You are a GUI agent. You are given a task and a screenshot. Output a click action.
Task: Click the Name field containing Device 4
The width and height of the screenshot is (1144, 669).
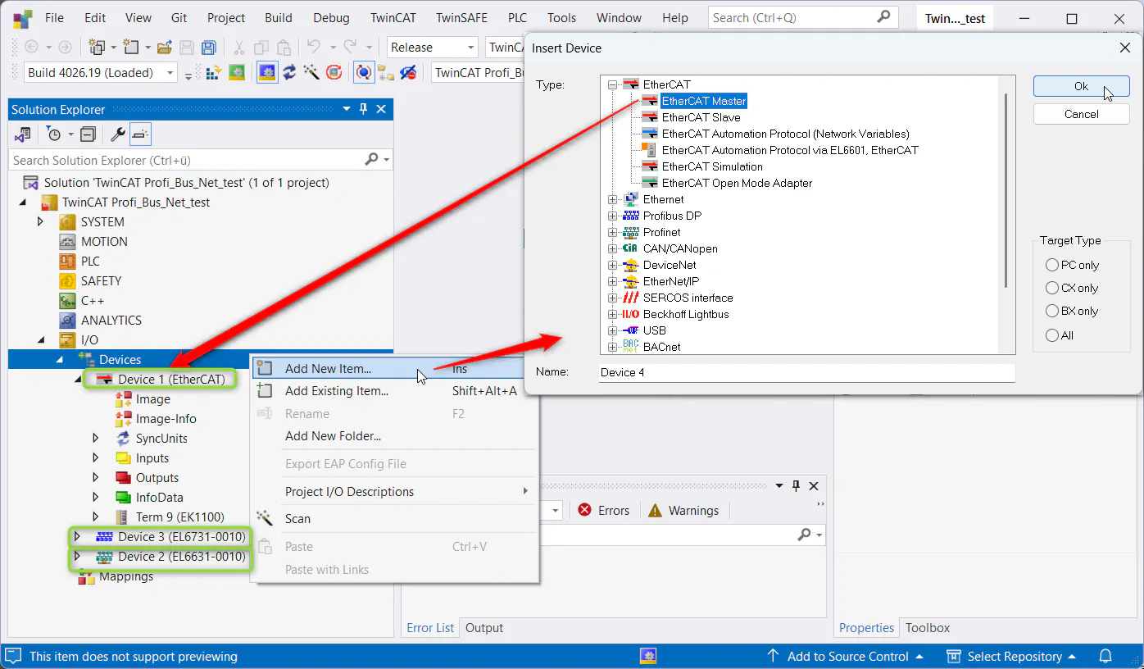coord(806,372)
